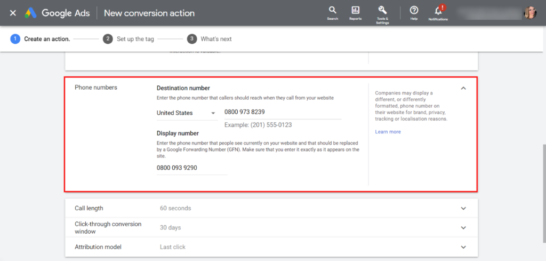Go to step 3 What's next
546x261 pixels.
pos(210,39)
